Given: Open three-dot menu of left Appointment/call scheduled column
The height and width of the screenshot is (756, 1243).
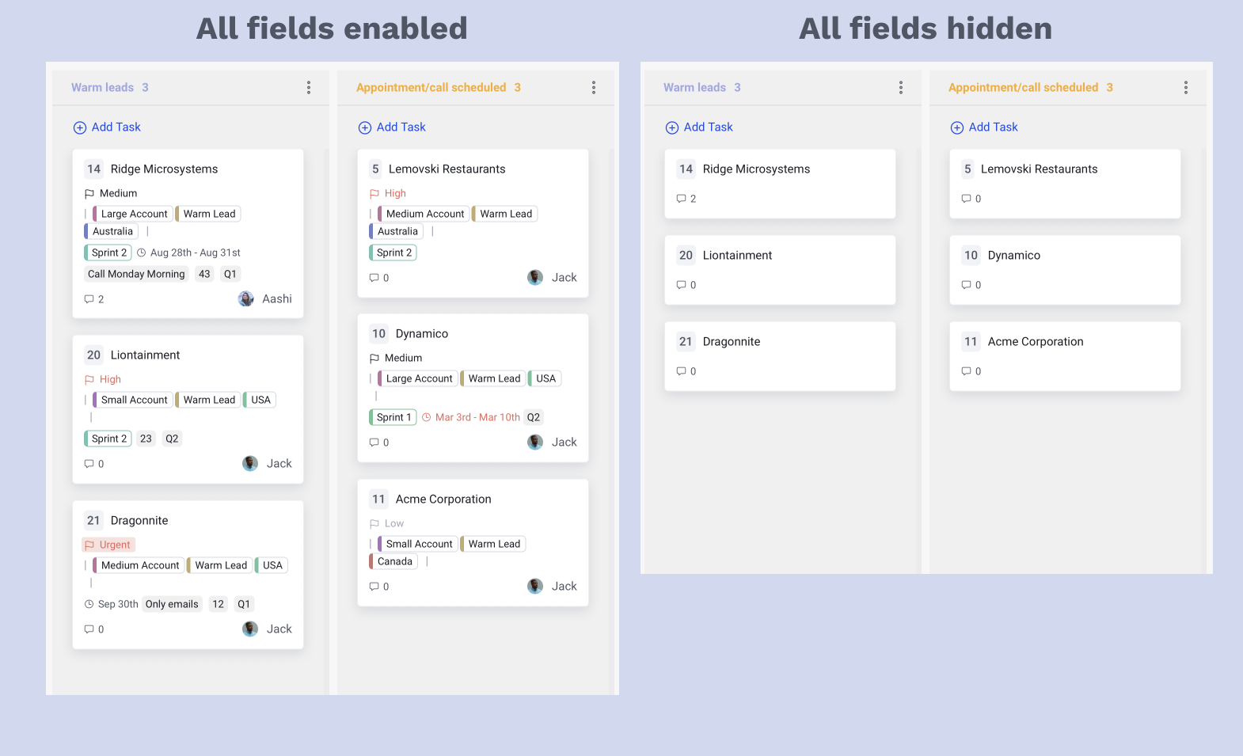Looking at the screenshot, I should tap(594, 88).
